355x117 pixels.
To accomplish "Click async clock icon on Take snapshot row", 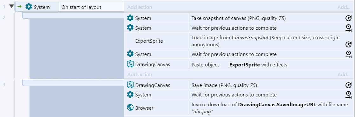I will click(x=348, y=18).
